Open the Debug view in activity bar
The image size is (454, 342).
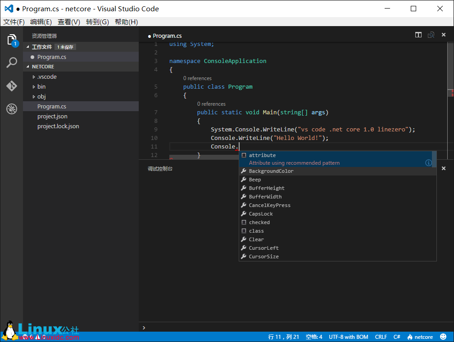pos(12,109)
